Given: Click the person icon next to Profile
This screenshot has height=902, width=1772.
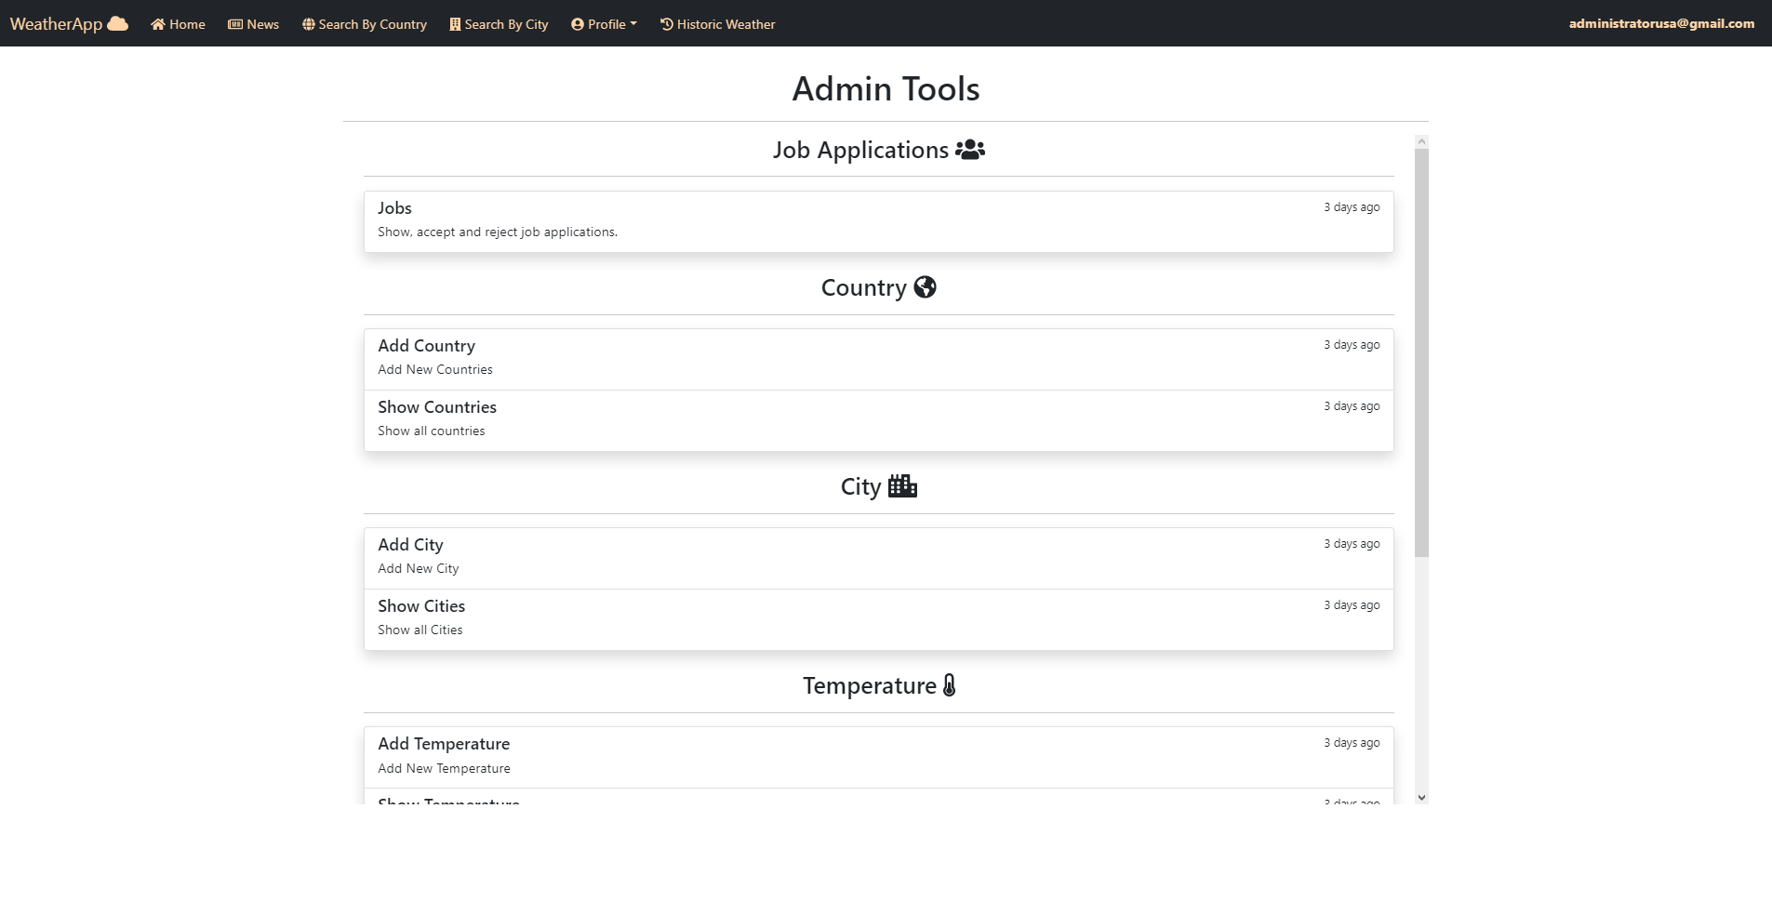Looking at the screenshot, I should 577,23.
